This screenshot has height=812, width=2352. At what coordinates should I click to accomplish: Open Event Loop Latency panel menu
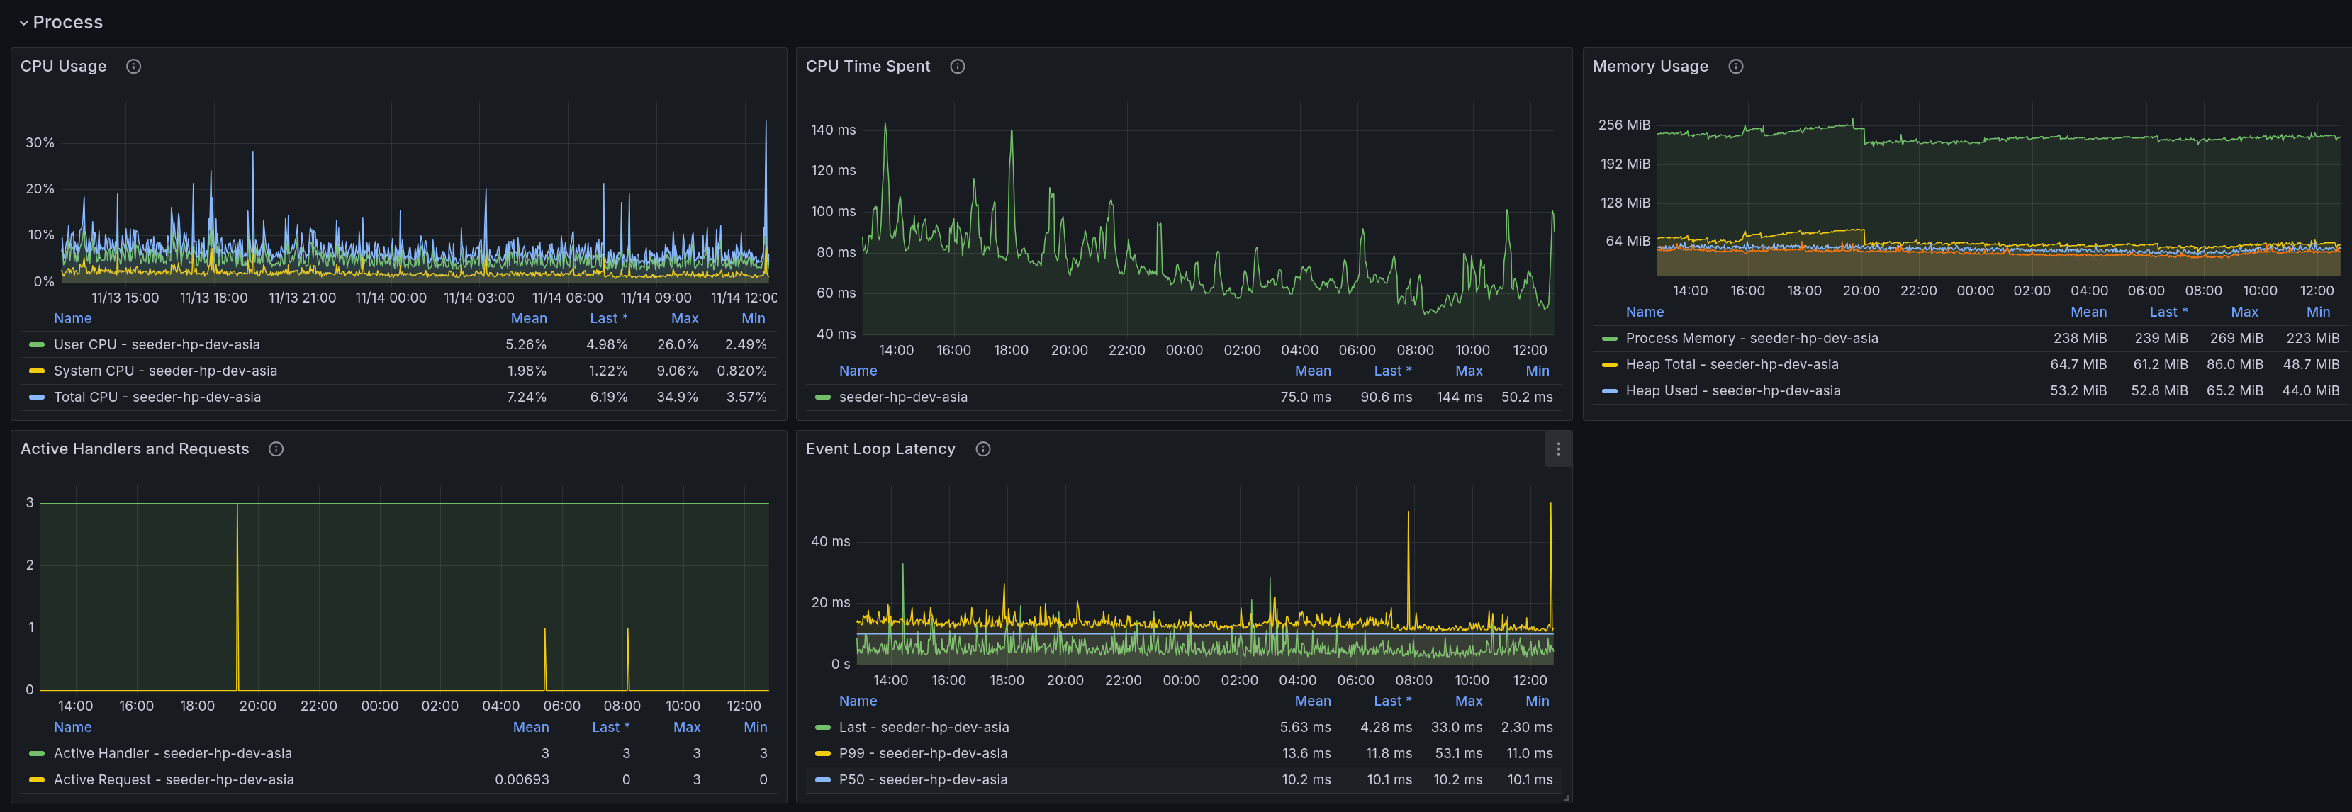[1557, 449]
